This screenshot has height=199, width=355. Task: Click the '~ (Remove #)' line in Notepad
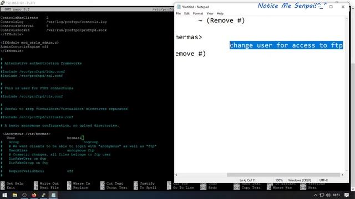pos(221,20)
